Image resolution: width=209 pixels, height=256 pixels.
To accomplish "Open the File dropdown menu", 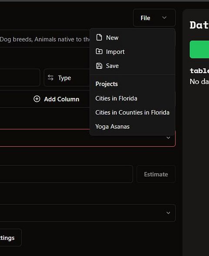I will coord(154,17).
